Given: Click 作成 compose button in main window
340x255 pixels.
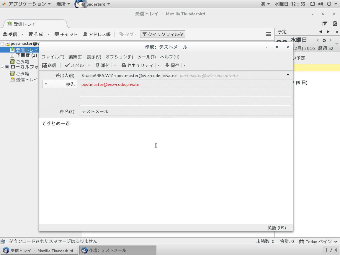Looking at the screenshot, I should (x=36, y=34).
